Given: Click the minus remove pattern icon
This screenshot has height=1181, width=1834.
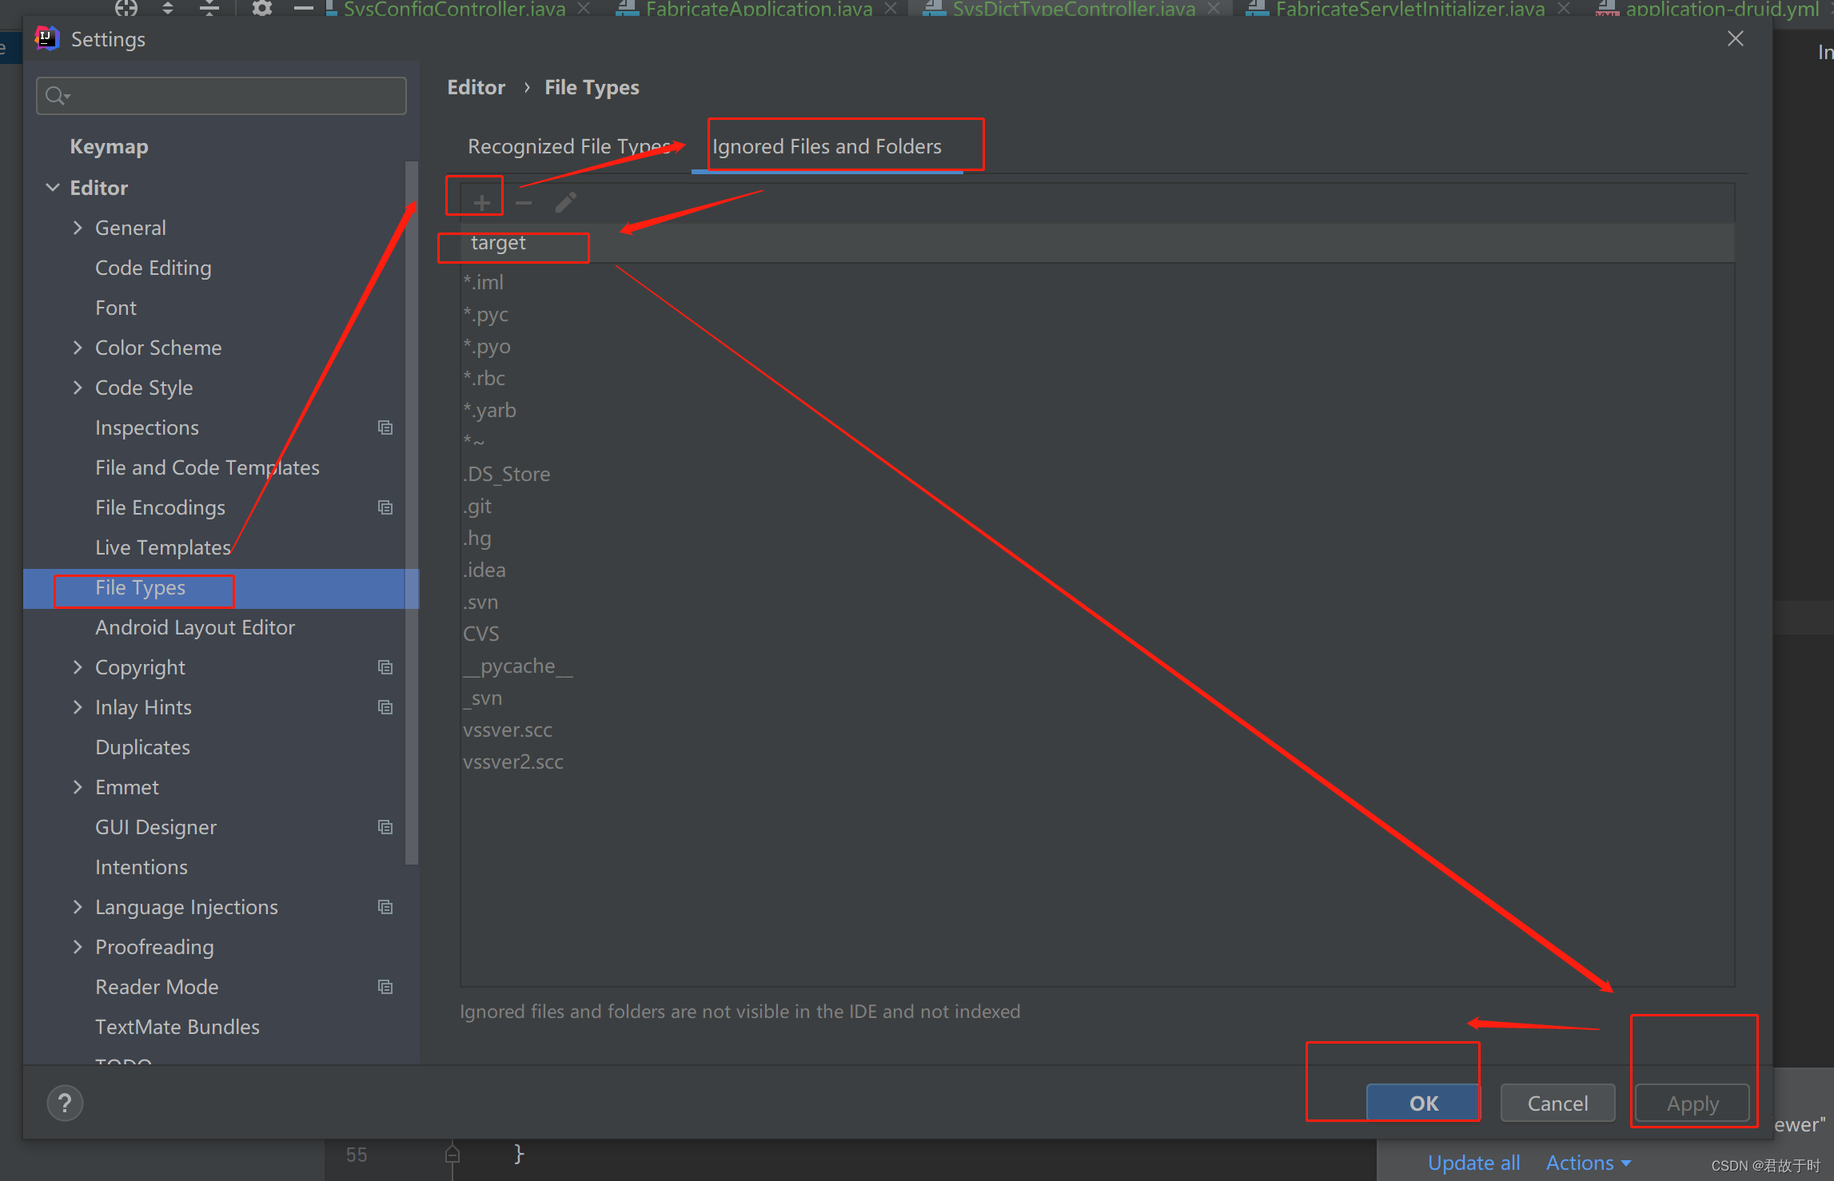Looking at the screenshot, I should (524, 202).
